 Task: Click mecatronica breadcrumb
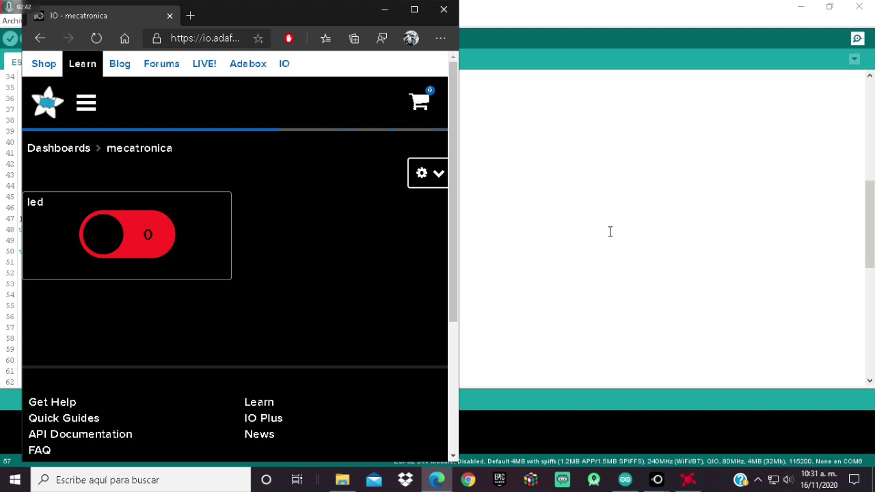pyautogui.click(x=139, y=148)
